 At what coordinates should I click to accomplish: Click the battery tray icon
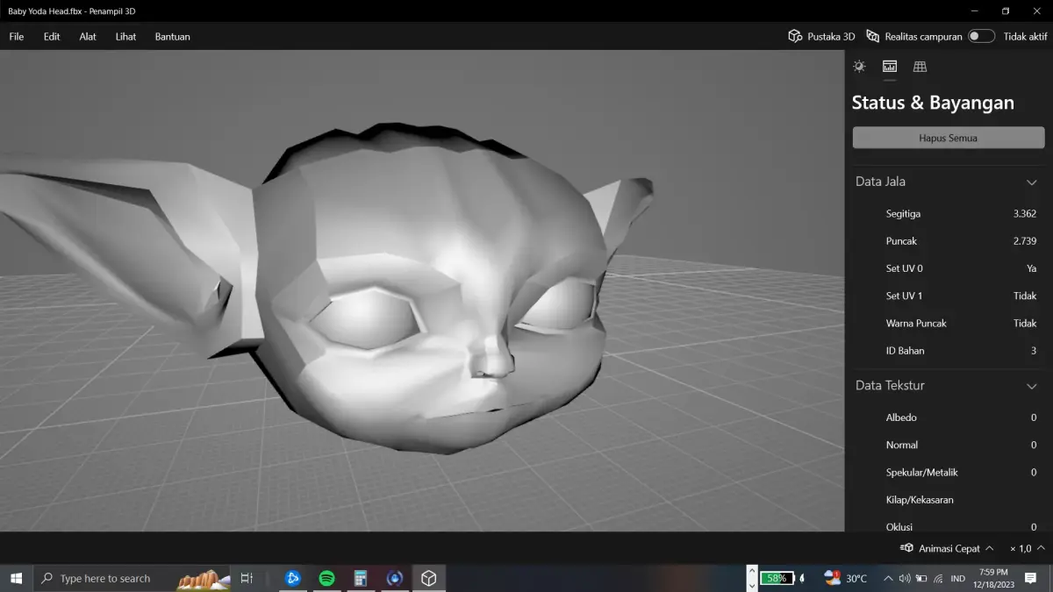pos(921,578)
